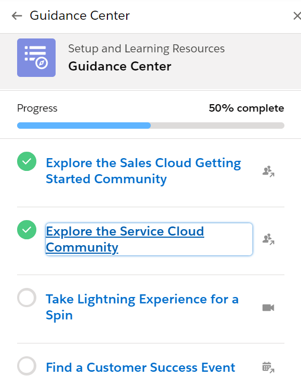301x391 pixels.
Task: Click the gray unfilled part of progress bar
Action: pos(218,126)
